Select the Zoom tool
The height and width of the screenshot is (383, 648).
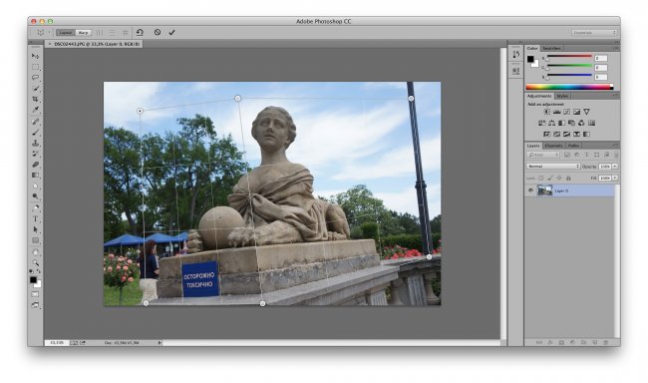point(36,263)
